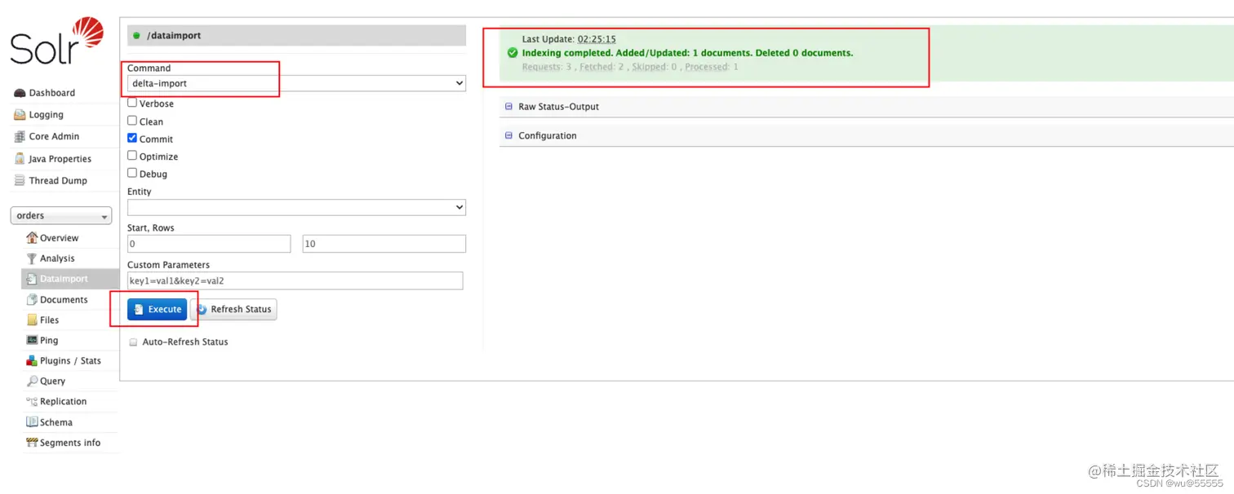The image size is (1234, 494).
Task: Open Java Properties page
Action: coord(60,159)
